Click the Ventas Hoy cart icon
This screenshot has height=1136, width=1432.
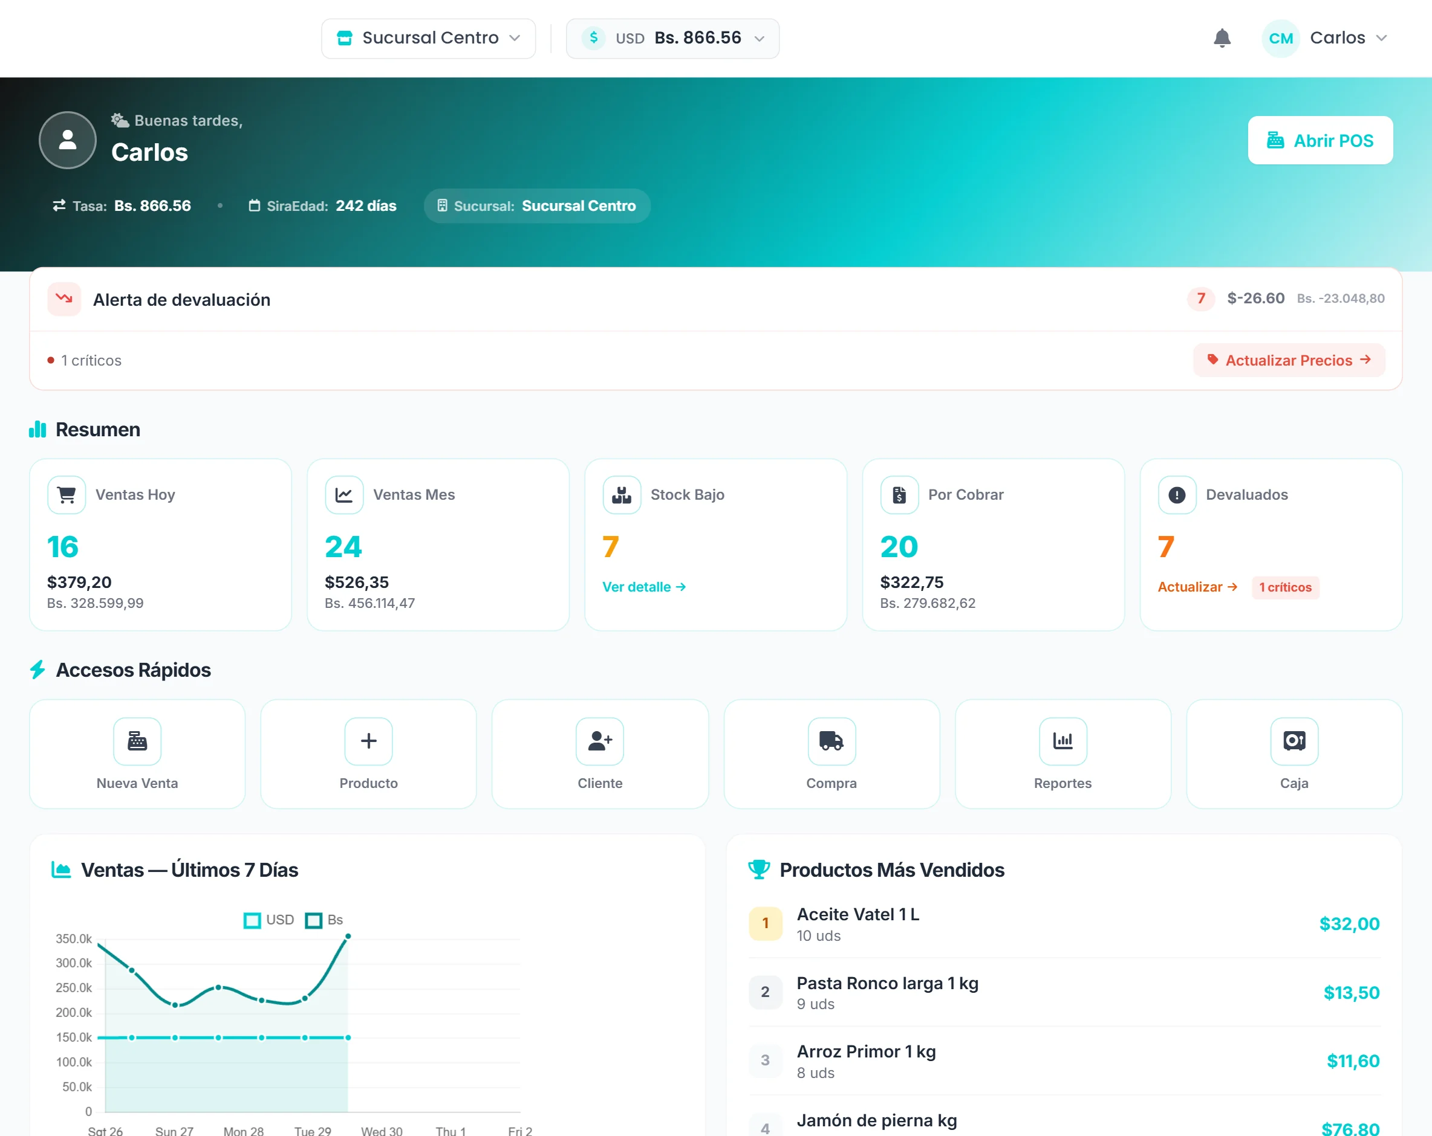tap(67, 494)
